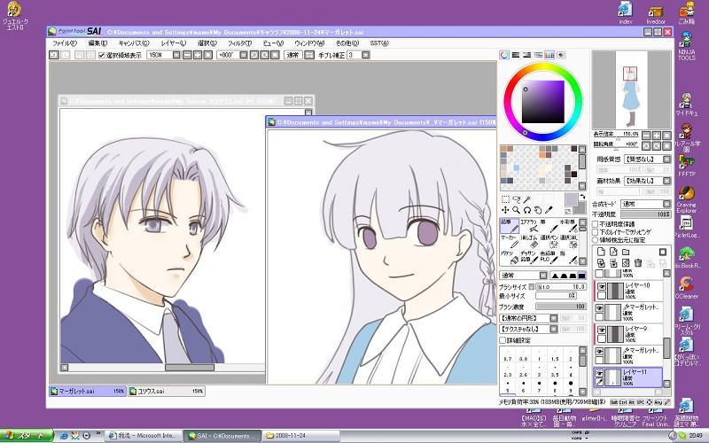Open the 用紙質感 dropdown
The image size is (709, 443).
click(x=667, y=159)
